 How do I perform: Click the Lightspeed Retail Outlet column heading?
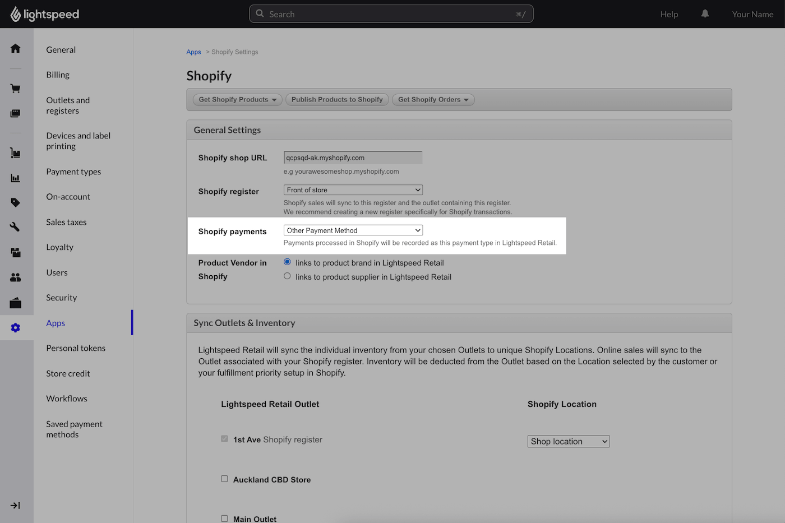point(270,404)
